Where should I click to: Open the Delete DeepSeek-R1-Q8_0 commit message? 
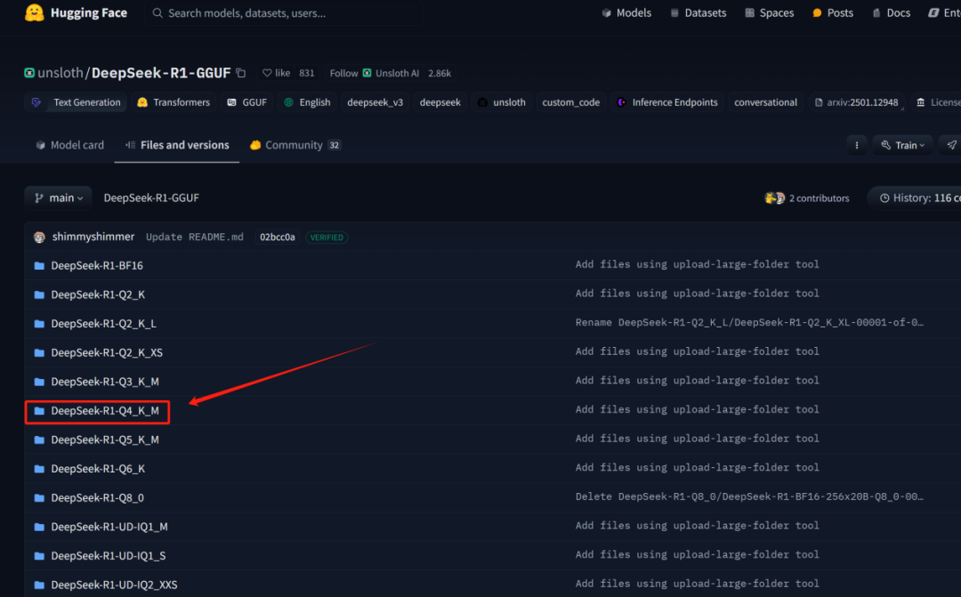pyautogui.click(x=749, y=496)
